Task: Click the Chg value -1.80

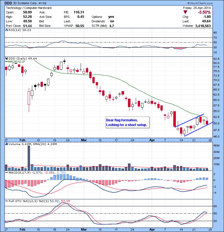Action: 207,17
